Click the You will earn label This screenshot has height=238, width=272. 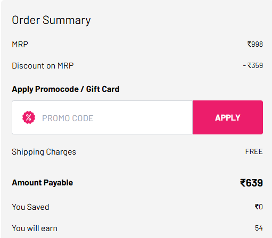(35, 228)
